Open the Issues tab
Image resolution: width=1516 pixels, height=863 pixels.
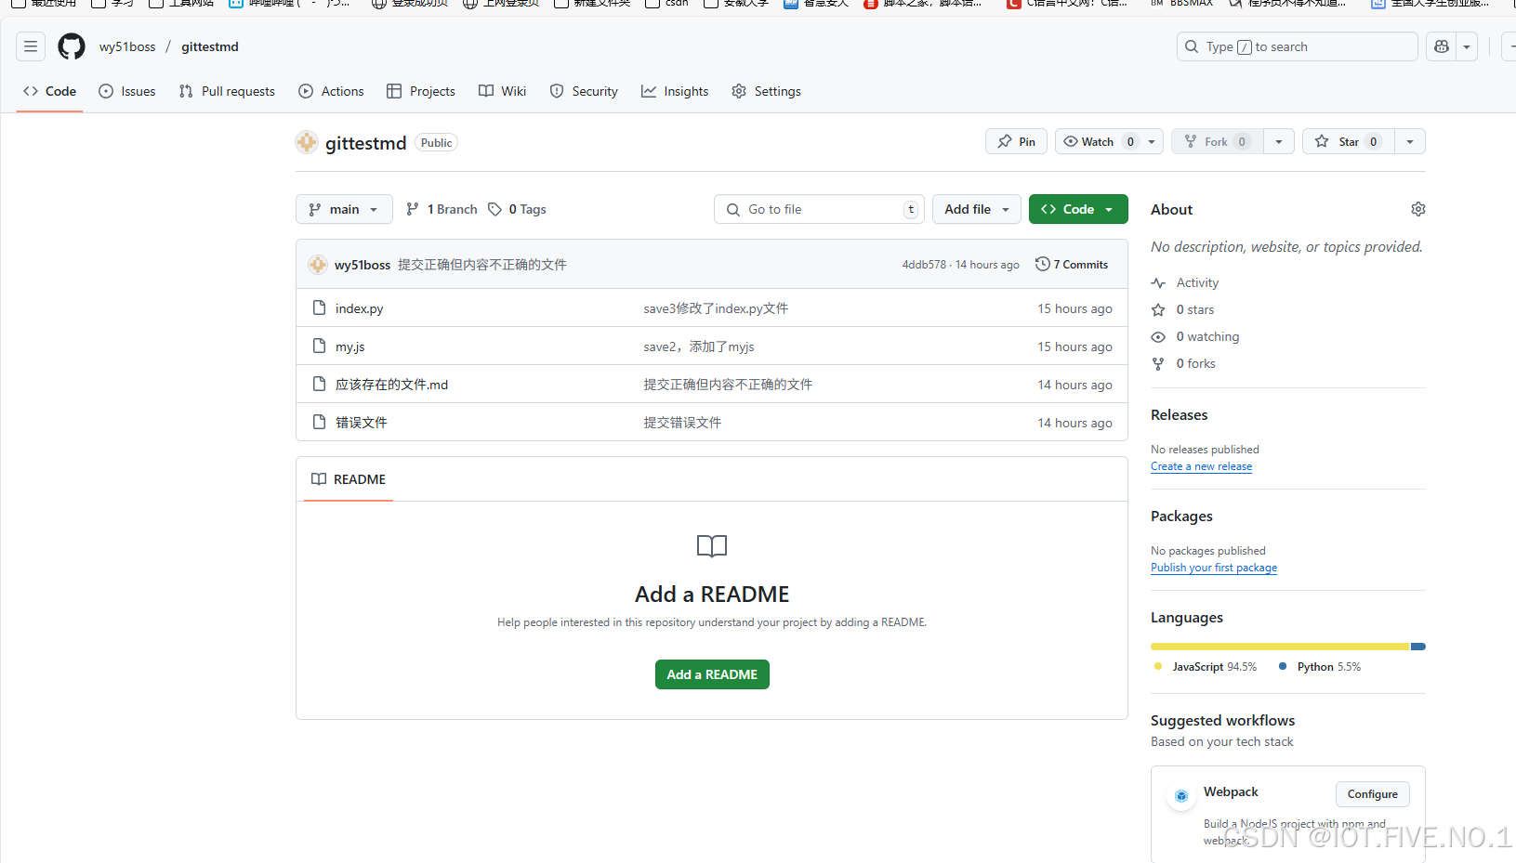(x=126, y=91)
